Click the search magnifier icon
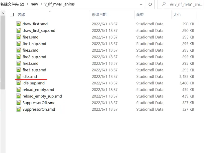205x153 pixels. 164,4
